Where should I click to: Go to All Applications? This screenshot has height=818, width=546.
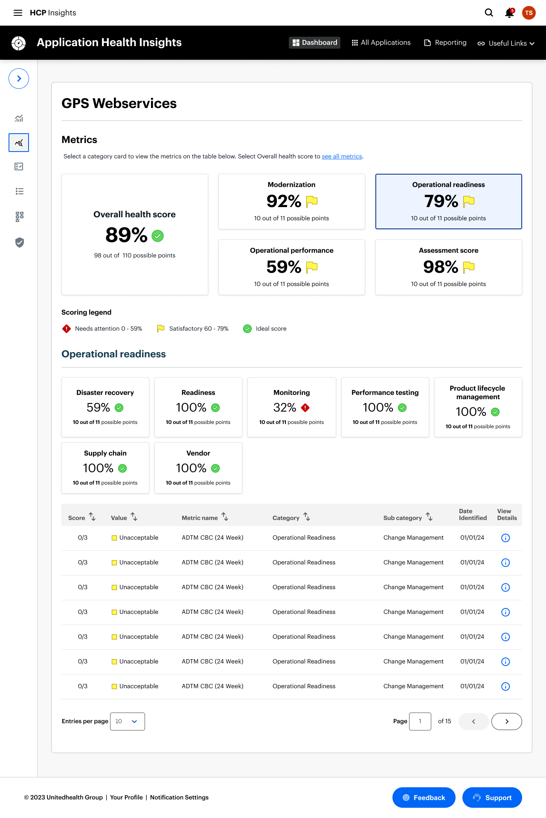click(381, 43)
